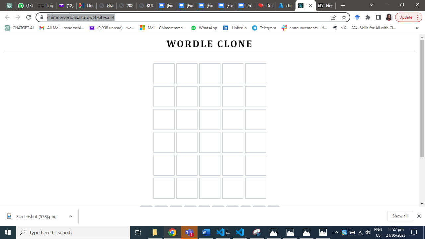Open the Mail - Chimeremma bookmark
425x239 pixels.
[163, 28]
